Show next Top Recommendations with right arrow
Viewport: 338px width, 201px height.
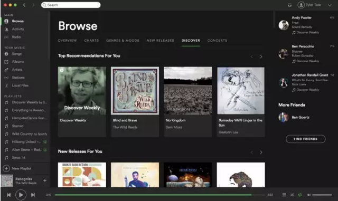[x=261, y=56]
